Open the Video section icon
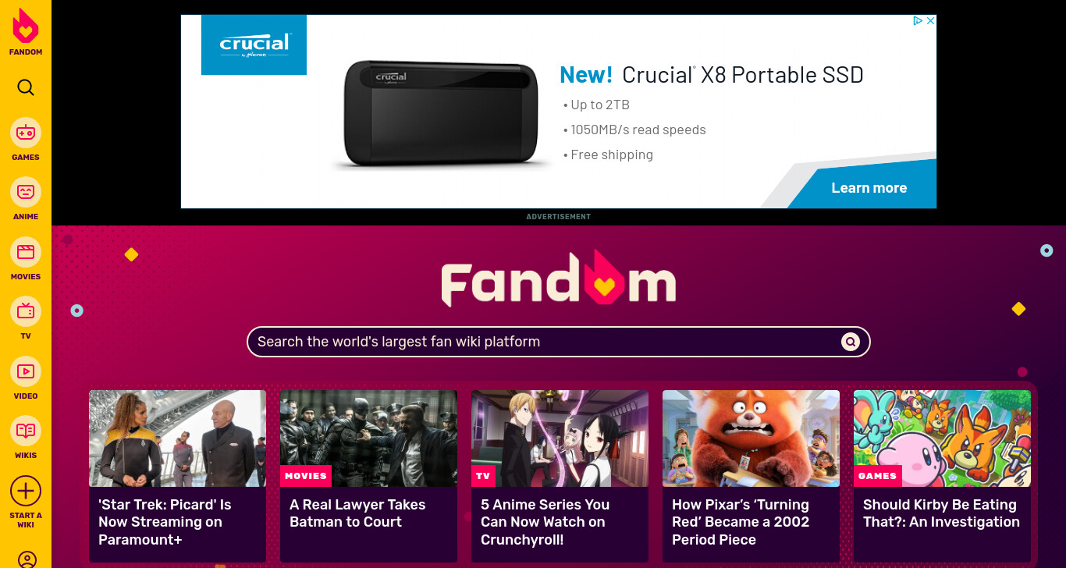The width and height of the screenshot is (1066, 568). click(x=26, y=371)
